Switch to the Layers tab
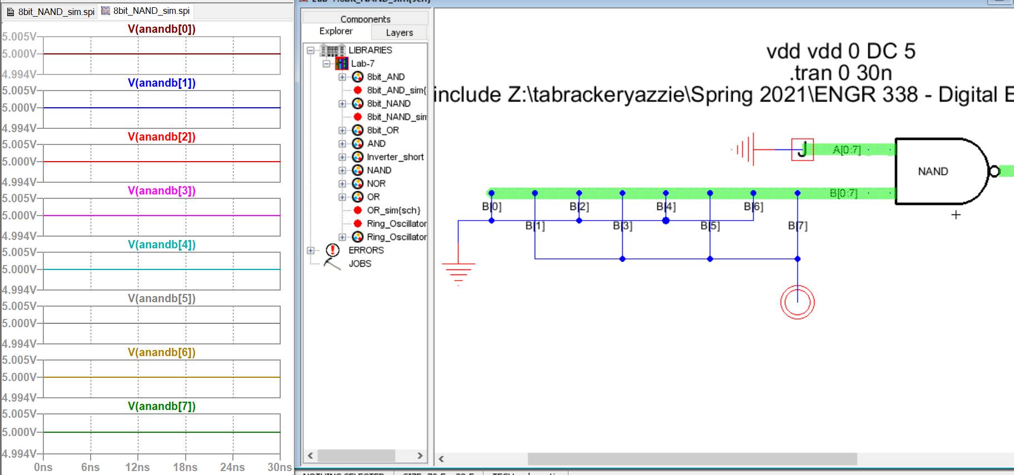1014x475 pixels. [x=399, y=33]
